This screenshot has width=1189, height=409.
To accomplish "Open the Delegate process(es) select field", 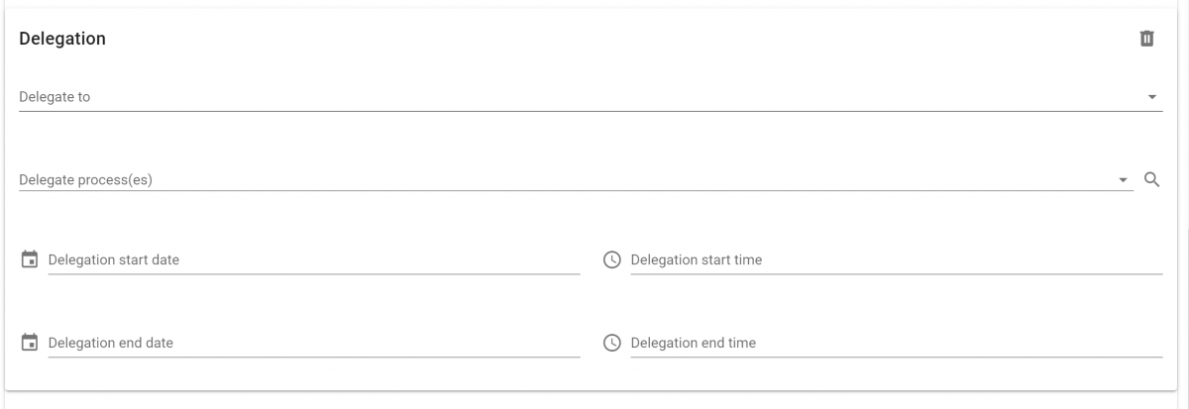I will pos(565,180).
